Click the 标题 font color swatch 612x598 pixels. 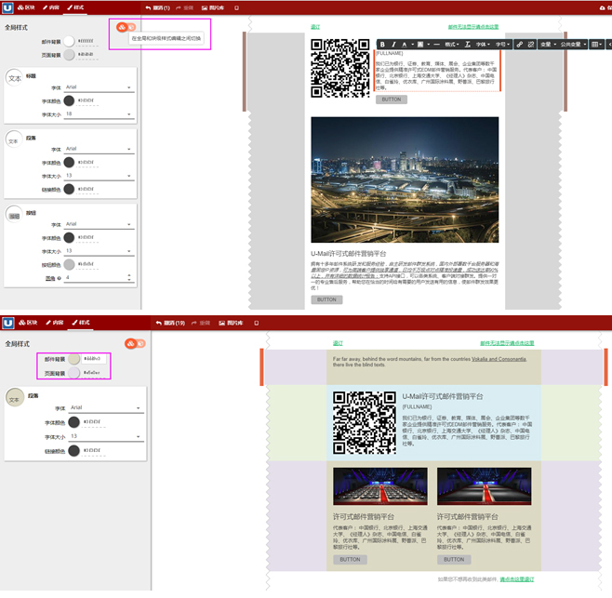click(69, 100)
